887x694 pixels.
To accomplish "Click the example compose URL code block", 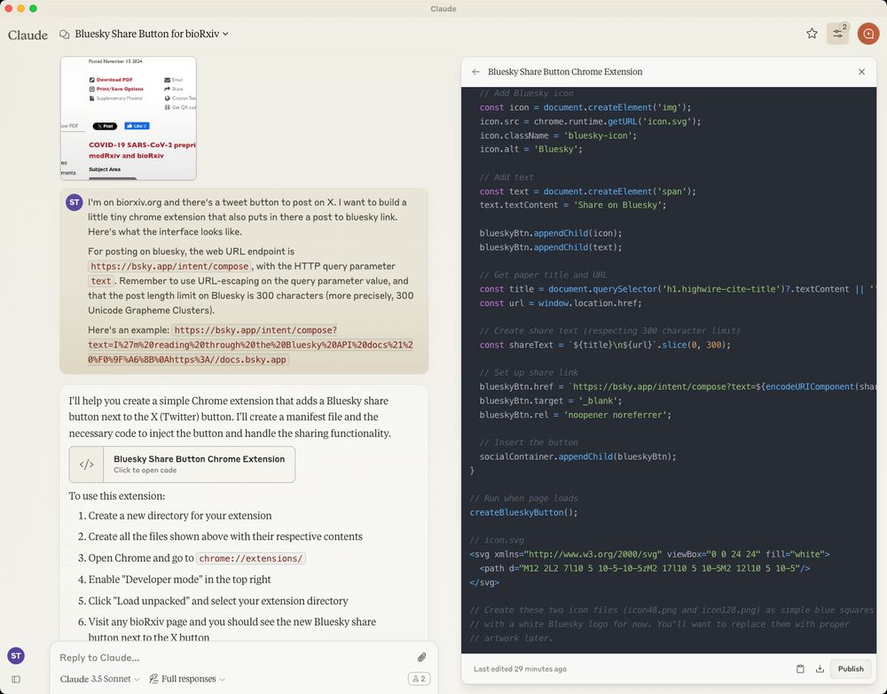I will 251,345.
